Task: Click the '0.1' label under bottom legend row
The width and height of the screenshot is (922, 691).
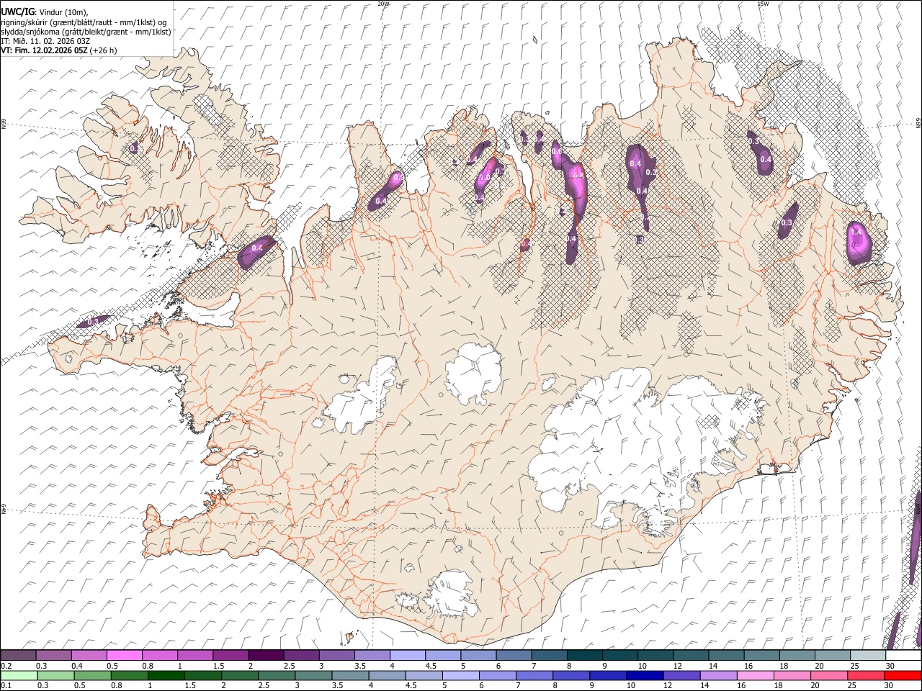Action: [x=5, y=685]
